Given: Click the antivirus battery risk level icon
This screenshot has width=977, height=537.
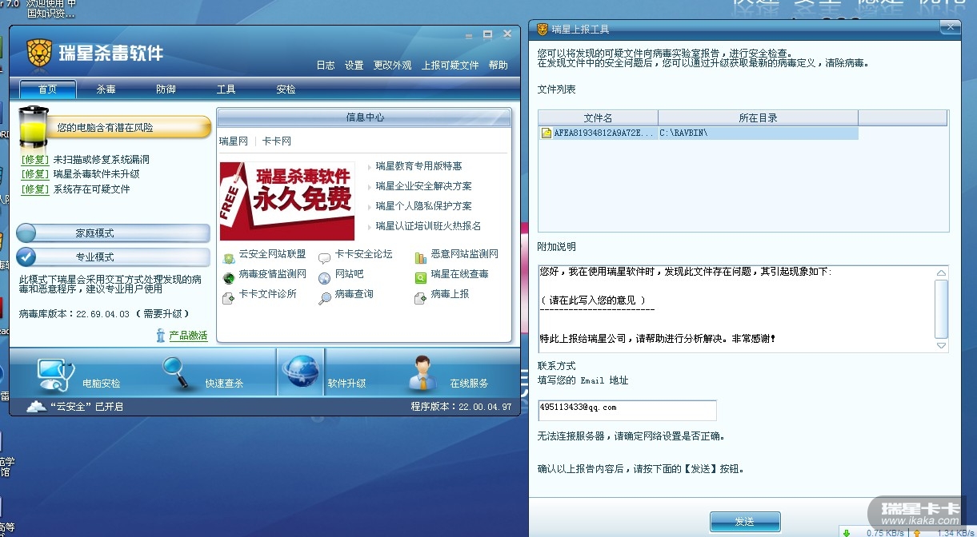Looking at the screenshot, I should coord(33,127).
